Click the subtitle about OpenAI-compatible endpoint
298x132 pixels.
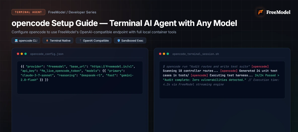pyautogui.click(x=94, y=32)
